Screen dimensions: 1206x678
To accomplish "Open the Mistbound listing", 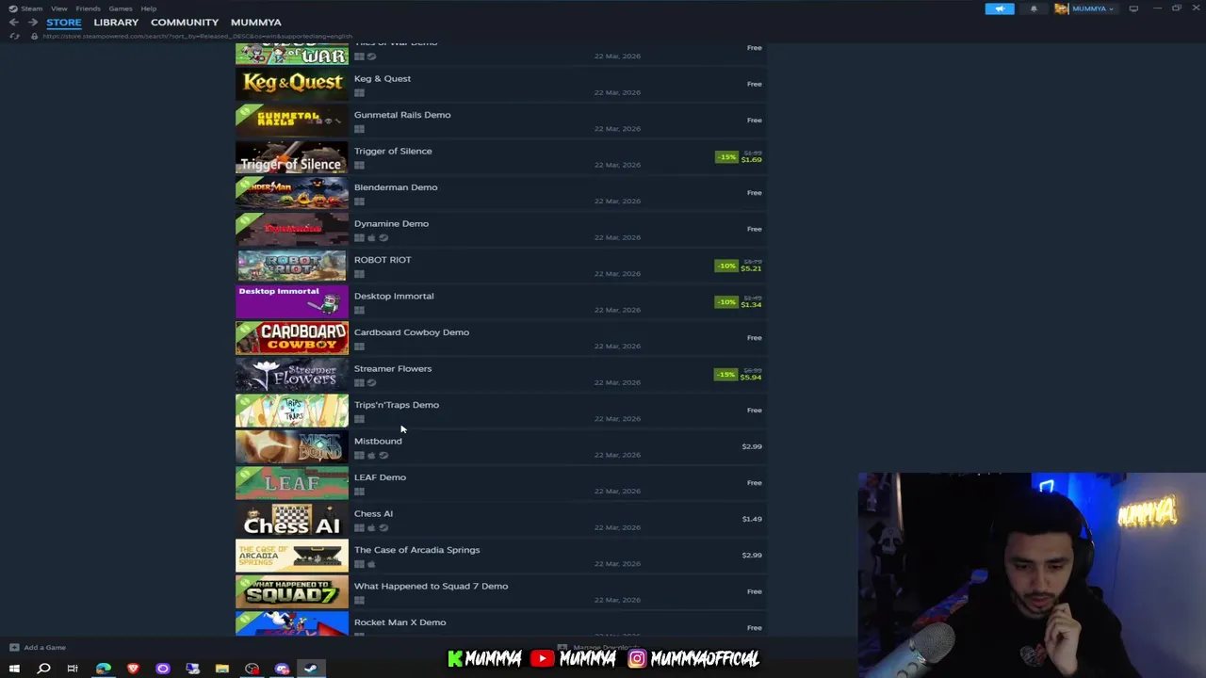I will (500, 446).
